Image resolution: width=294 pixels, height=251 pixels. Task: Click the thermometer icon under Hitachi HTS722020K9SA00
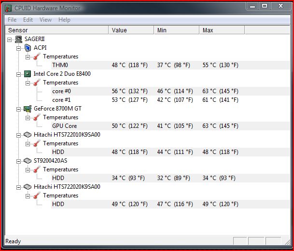[37, 195]
